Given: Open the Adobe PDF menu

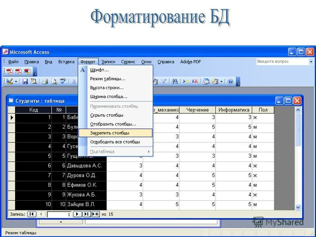Looking at the screenshot, I should click(x=191, y=62).
